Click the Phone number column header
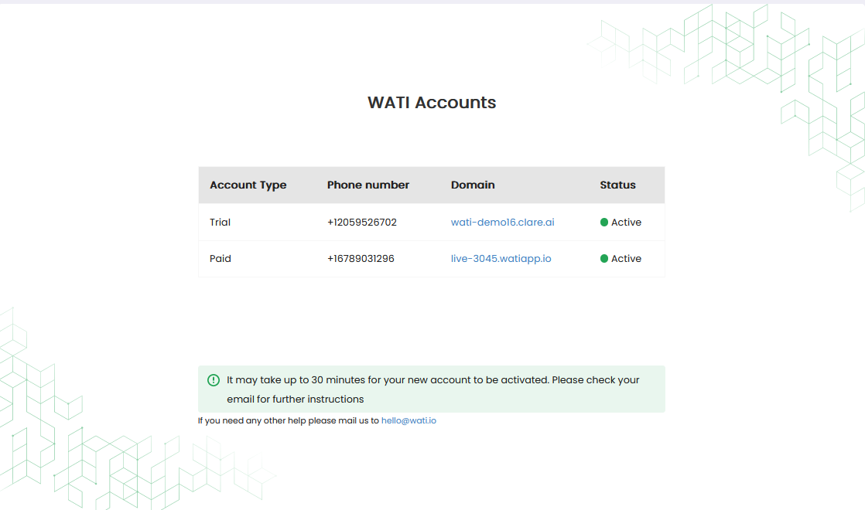 [368, 185]
